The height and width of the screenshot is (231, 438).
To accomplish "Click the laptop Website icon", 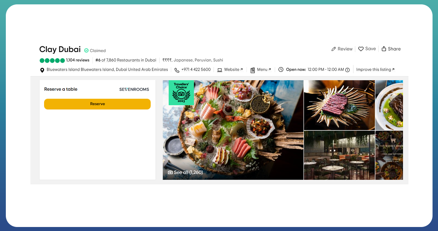I will (220, 70).
